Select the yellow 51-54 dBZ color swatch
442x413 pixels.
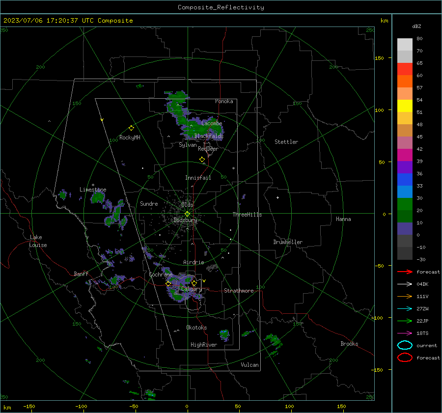point(405,106)
